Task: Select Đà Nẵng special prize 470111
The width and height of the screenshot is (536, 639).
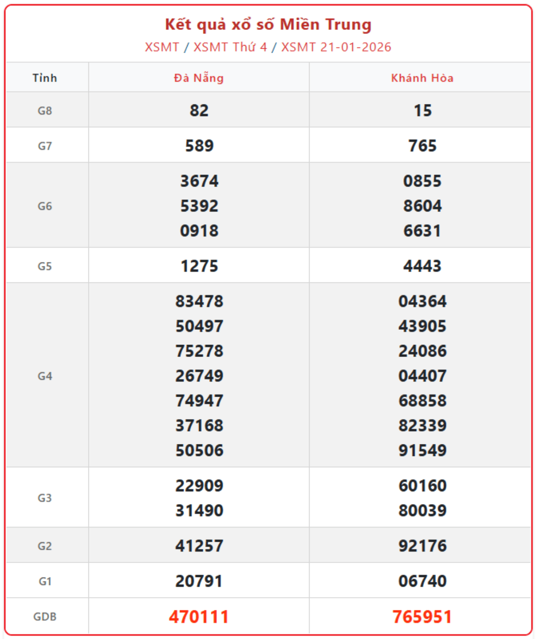Action: coord(199,617)
